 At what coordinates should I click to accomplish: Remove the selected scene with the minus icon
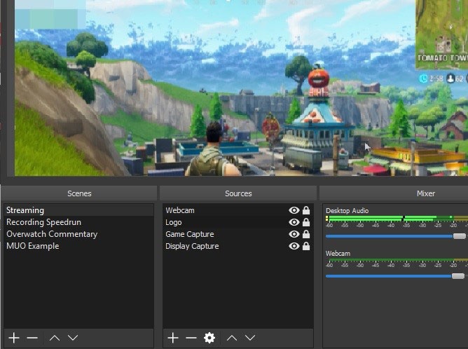(32, 338)
